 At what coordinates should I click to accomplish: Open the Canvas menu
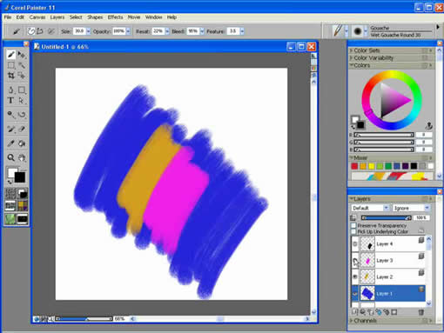pyautogui.click(x=37, y=17)
